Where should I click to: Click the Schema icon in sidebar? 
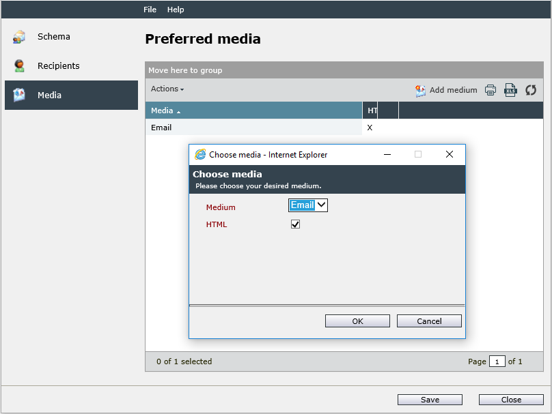point(19,37)
